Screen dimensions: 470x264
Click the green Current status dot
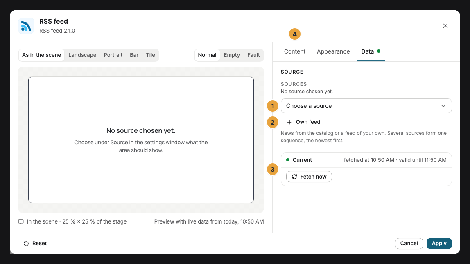point(288,160)
